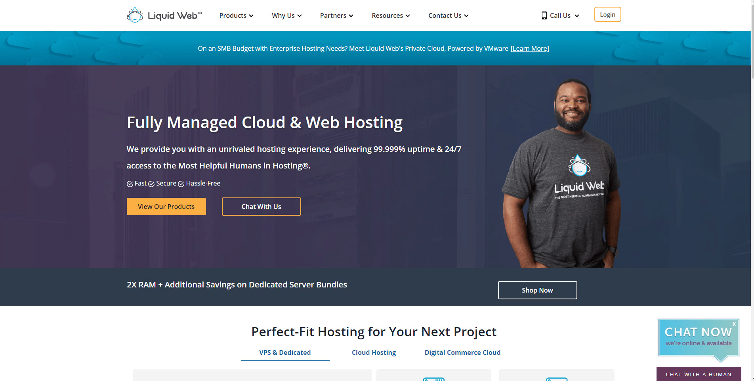The image size is (754, 381).
Task: Click the Liquid Web logo icon
Action: (x=135, y=15)
